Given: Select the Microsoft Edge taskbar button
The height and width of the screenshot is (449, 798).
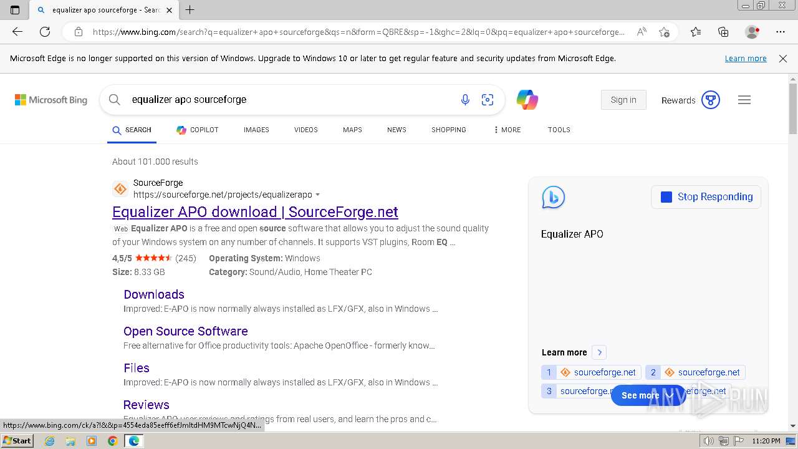Looking at the screenshot, I should pos(134,441).
